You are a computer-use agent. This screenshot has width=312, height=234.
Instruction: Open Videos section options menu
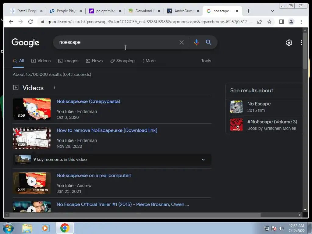click(x=54, y=87)
